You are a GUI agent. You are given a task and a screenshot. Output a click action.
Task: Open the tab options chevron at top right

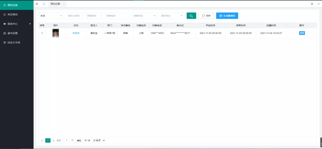click(x=318, y=4)
